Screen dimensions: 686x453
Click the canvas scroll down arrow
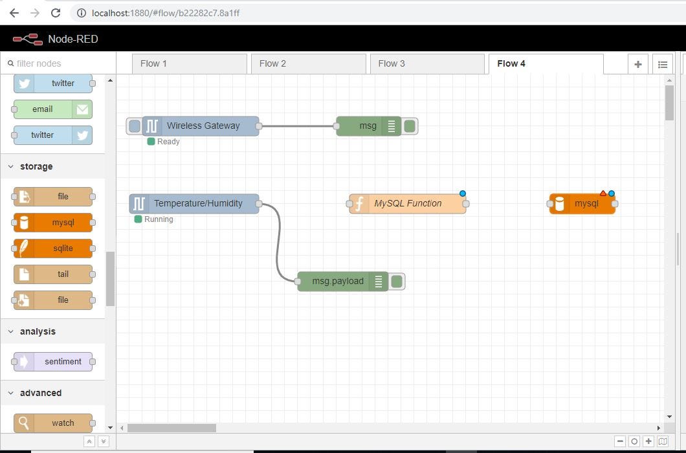(x=669, y=417)
